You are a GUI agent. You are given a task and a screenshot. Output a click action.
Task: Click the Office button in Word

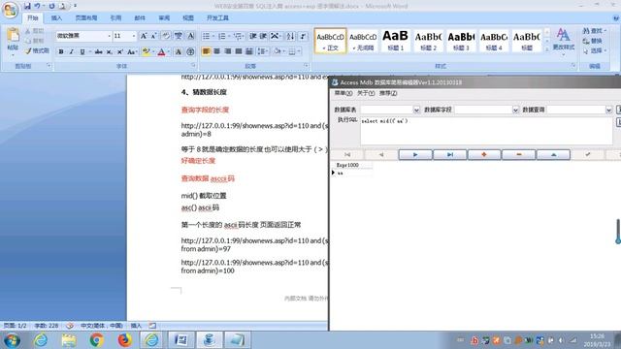point(10,10)
